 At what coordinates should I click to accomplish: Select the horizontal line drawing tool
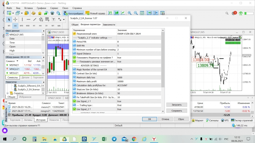click(28, 20)
